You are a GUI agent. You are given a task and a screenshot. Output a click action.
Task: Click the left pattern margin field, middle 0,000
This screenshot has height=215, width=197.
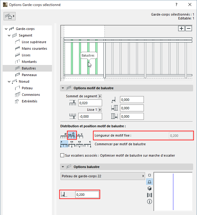tap(132, 108)
